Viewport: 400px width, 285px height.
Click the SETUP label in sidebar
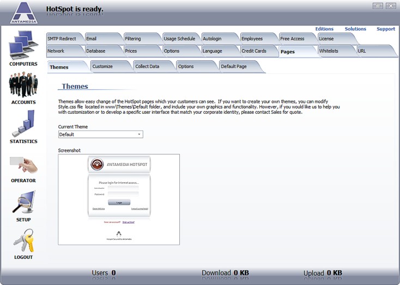(23, 220)
